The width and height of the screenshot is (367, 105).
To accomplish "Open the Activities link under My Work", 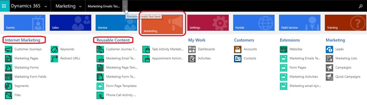I will [204, 58].
